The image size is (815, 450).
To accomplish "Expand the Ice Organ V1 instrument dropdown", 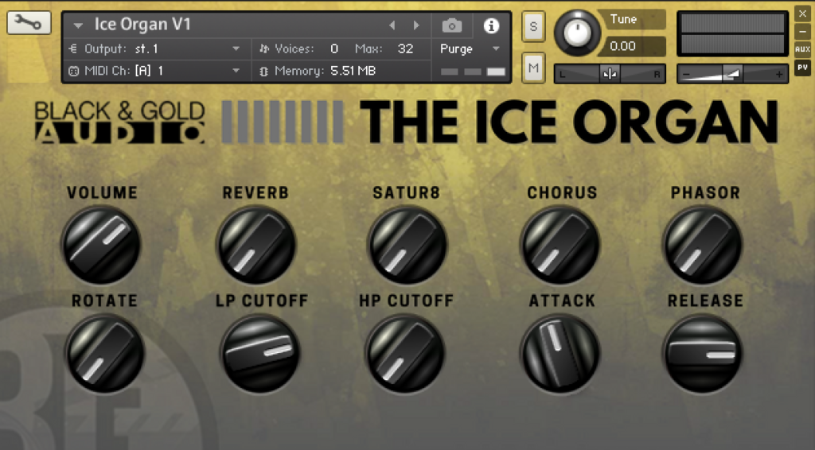I will point(79,25).
